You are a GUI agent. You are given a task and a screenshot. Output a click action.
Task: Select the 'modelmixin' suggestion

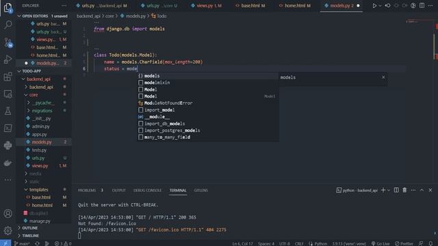pyautogui.click(x=207, y=83)
